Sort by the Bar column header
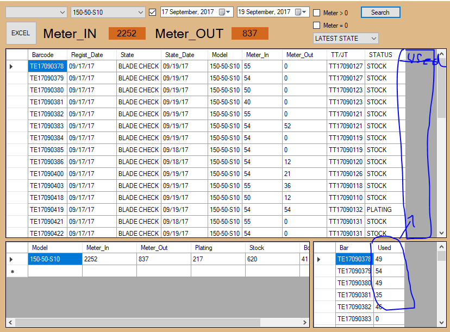Viewport: 450px width, 332px height. click(x=354, y=248)
